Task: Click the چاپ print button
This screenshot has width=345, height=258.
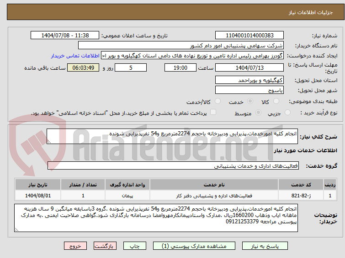Action: coord(135,246)
